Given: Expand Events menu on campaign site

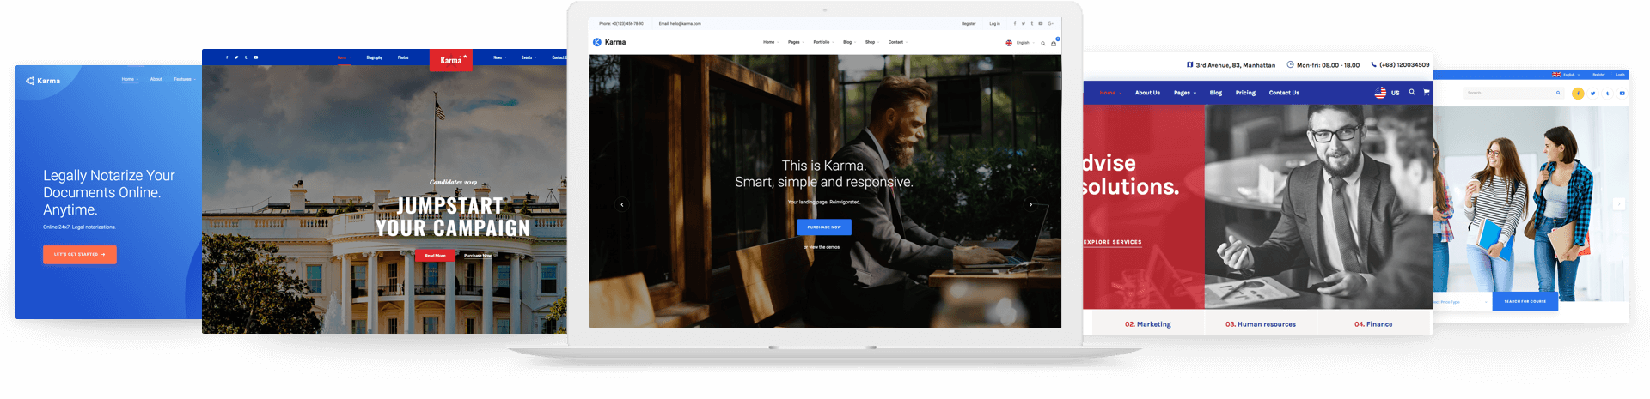Looking at the screenshot, I should pyautogui.click(x=529, y=57).
